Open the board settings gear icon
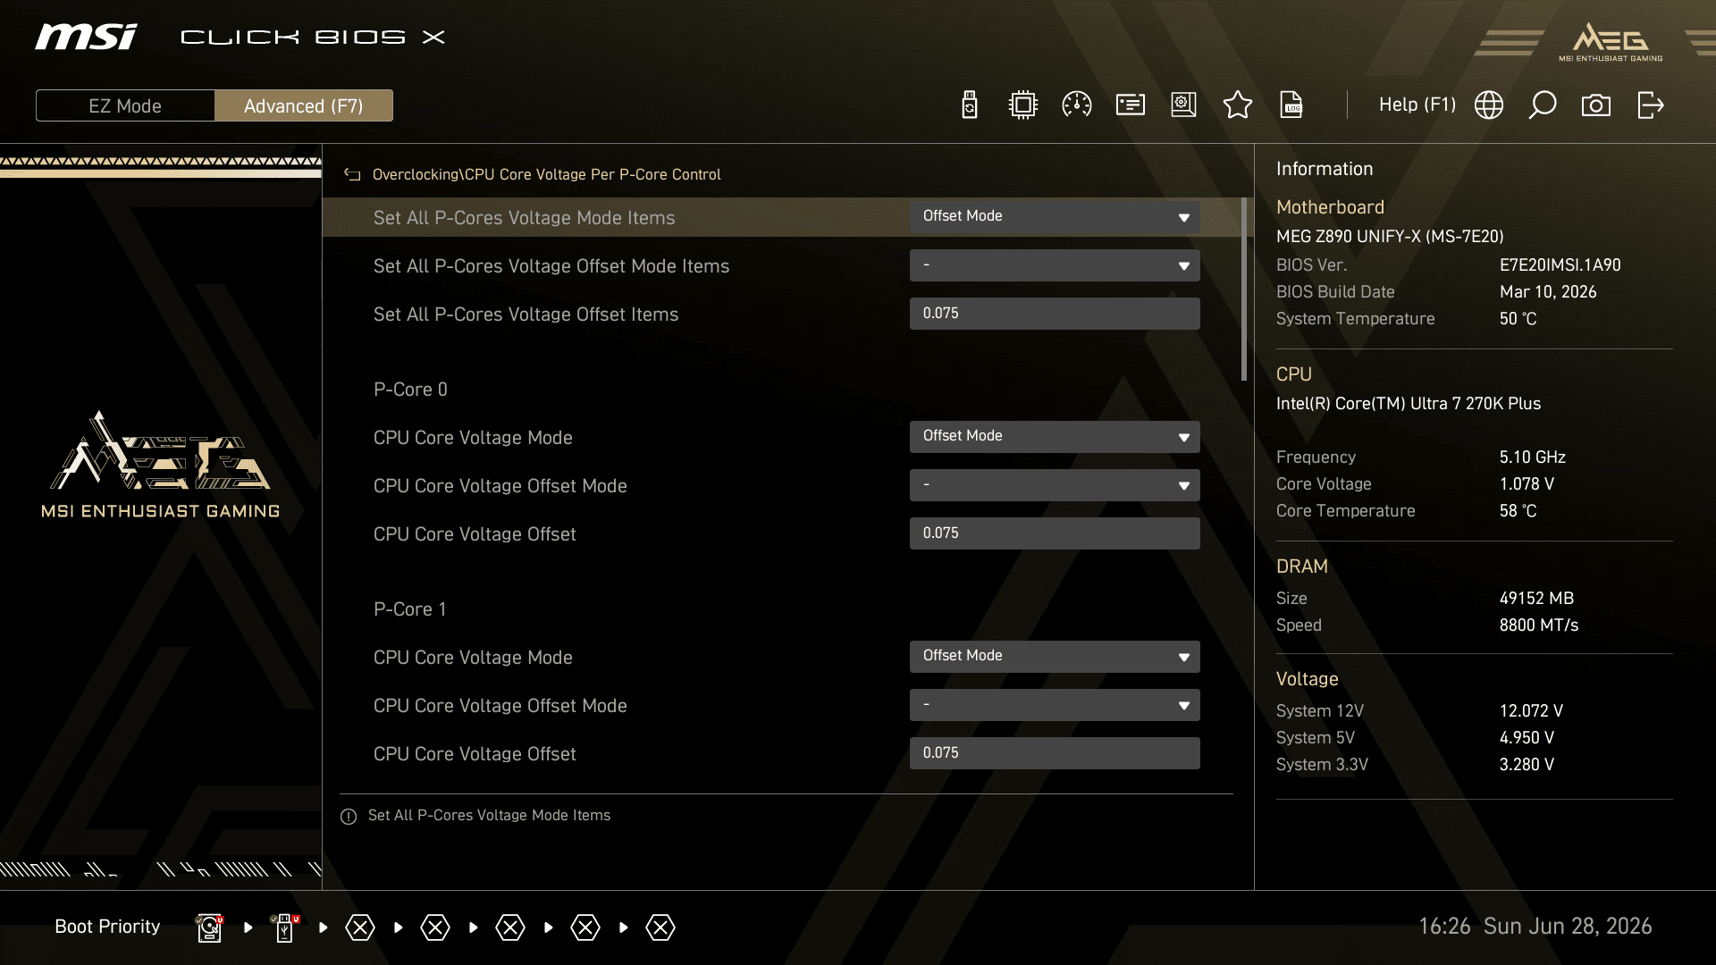 pyautogui.click(x=1184, y=105)
